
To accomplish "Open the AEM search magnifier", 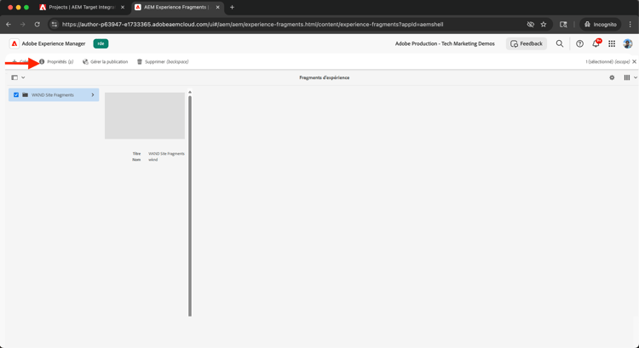I will pos(560,43).
